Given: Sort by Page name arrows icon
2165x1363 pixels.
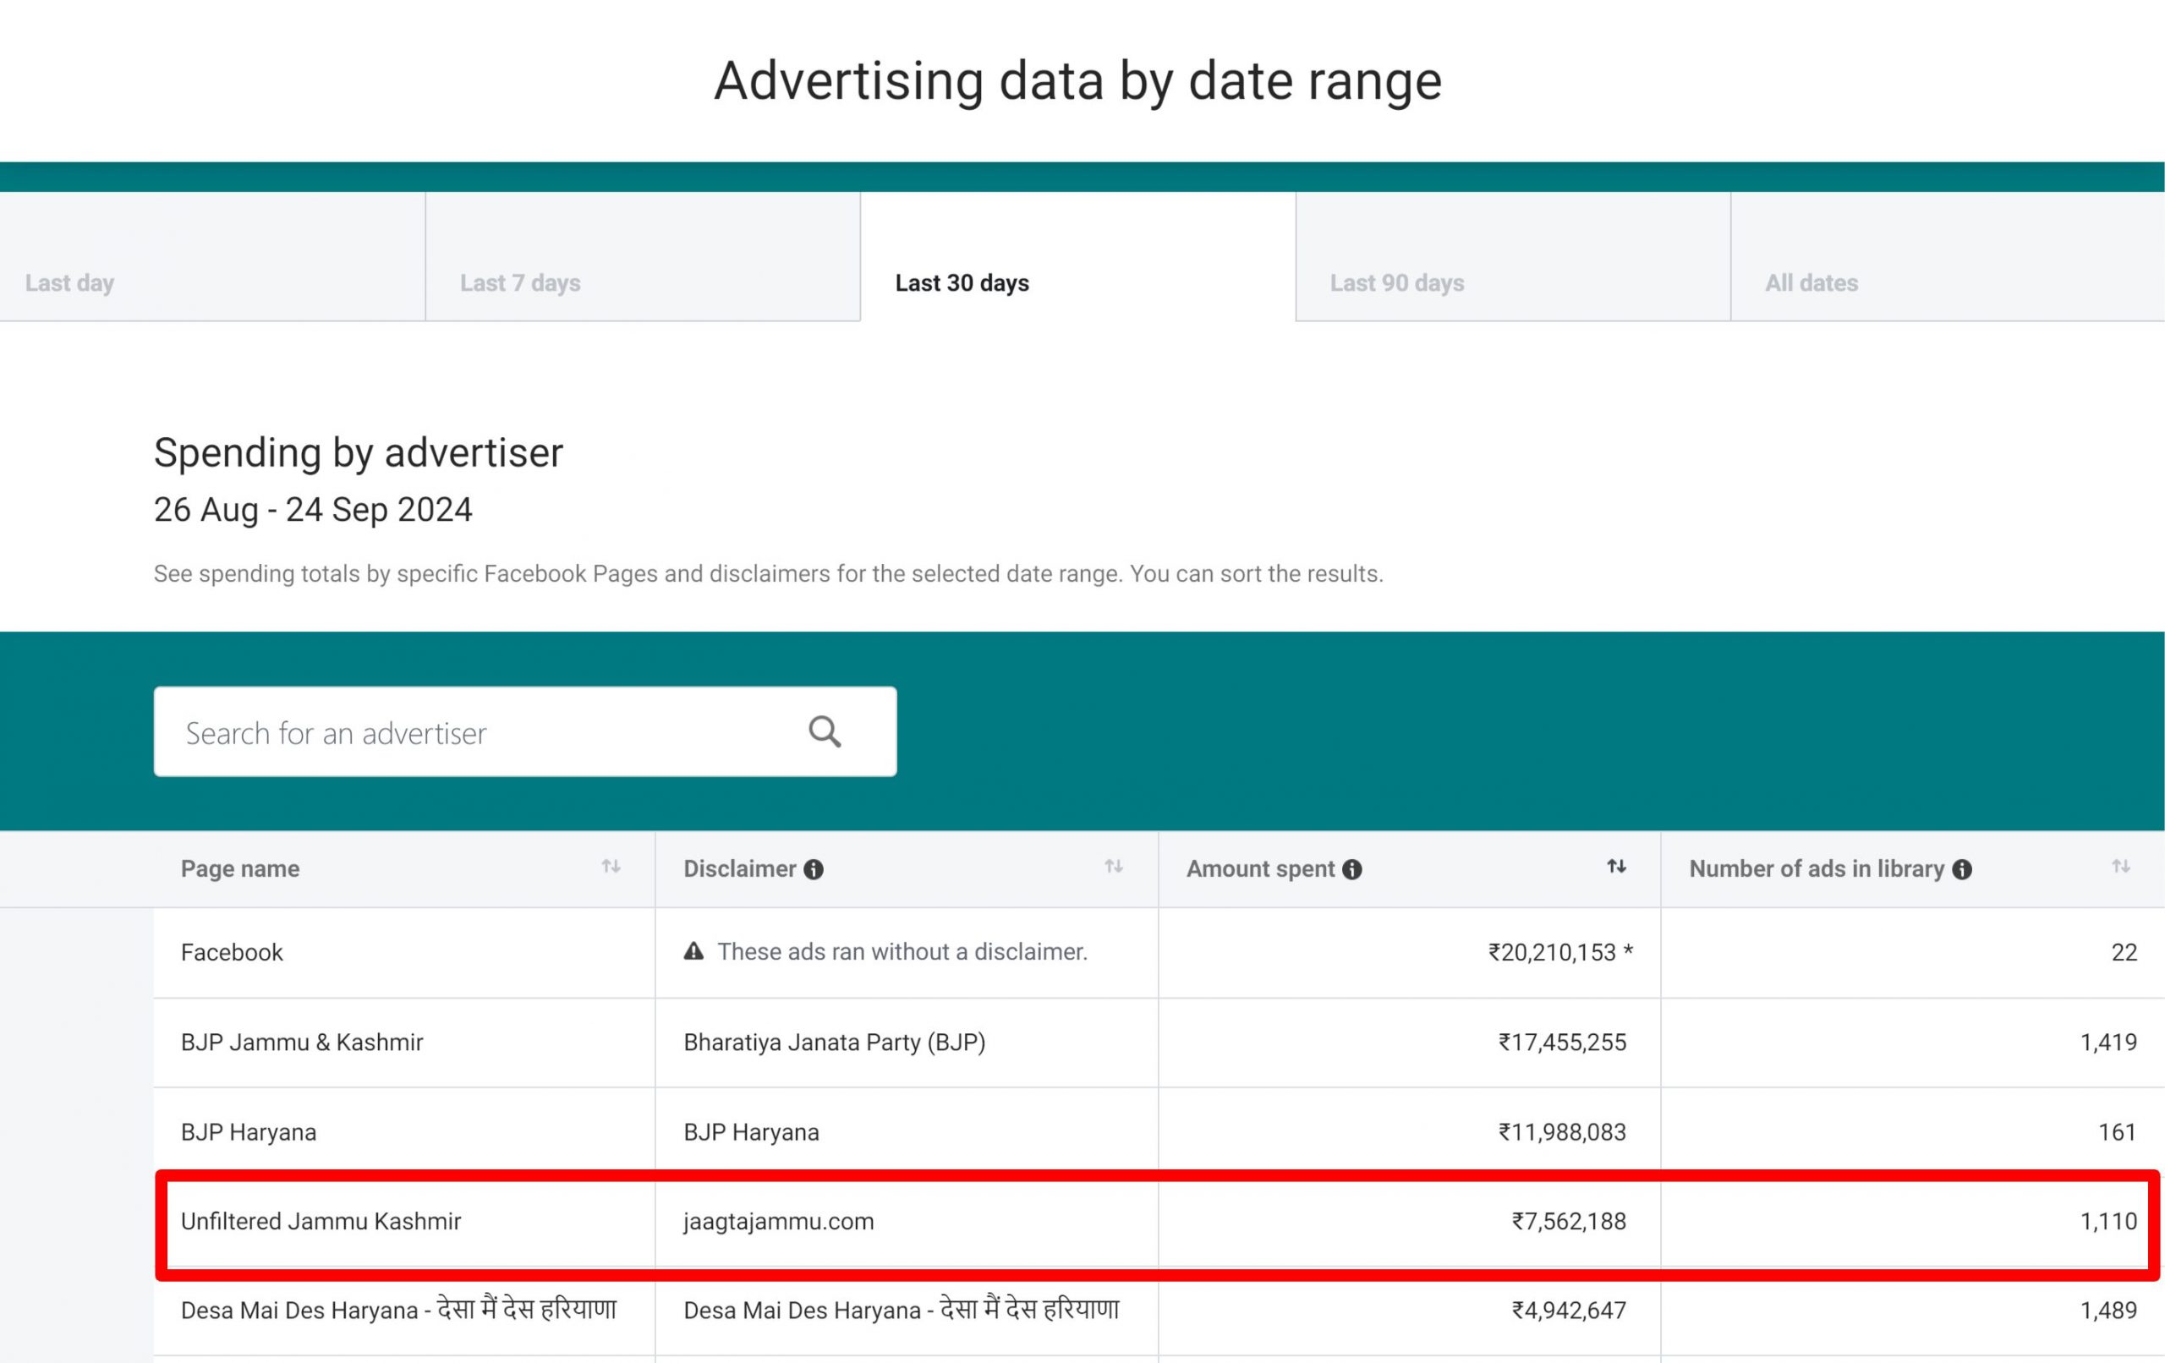Looking at the screenshot, I should tap(611, 867).
